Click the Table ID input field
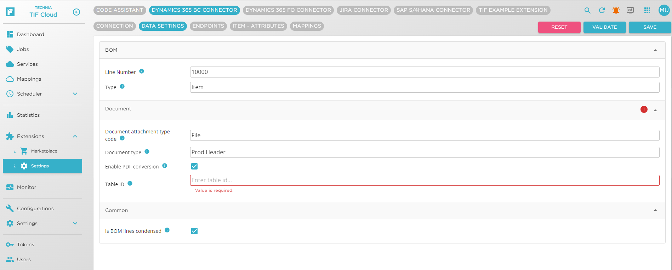Viewport: 672px width, 270px height. (x=425, y=180)
